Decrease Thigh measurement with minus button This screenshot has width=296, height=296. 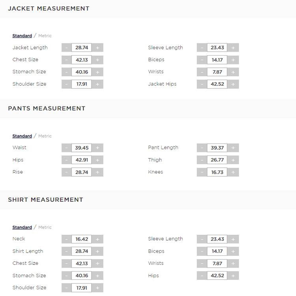202,160
